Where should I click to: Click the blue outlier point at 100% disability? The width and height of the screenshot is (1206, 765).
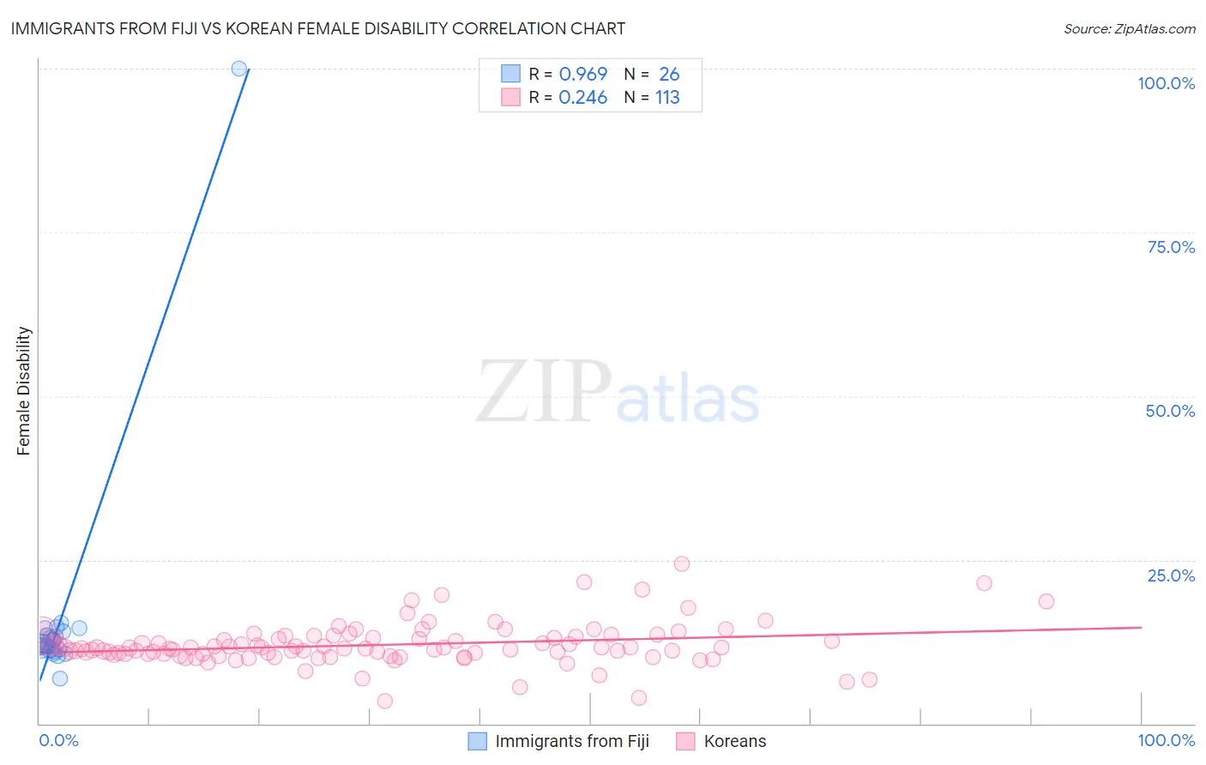239,69
